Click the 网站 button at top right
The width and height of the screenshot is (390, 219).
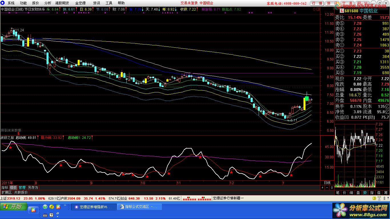tap(363, 3)
